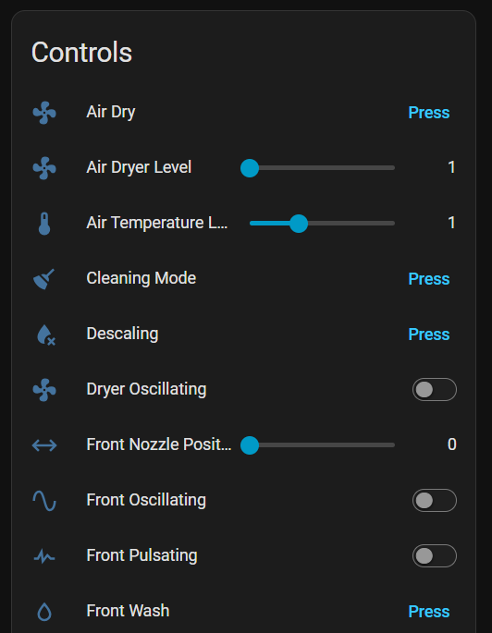The width and height of the screenshot is (492, 633).
Task: Open the Front Nozzle Position entity label
Action: (x=159, y=444)
